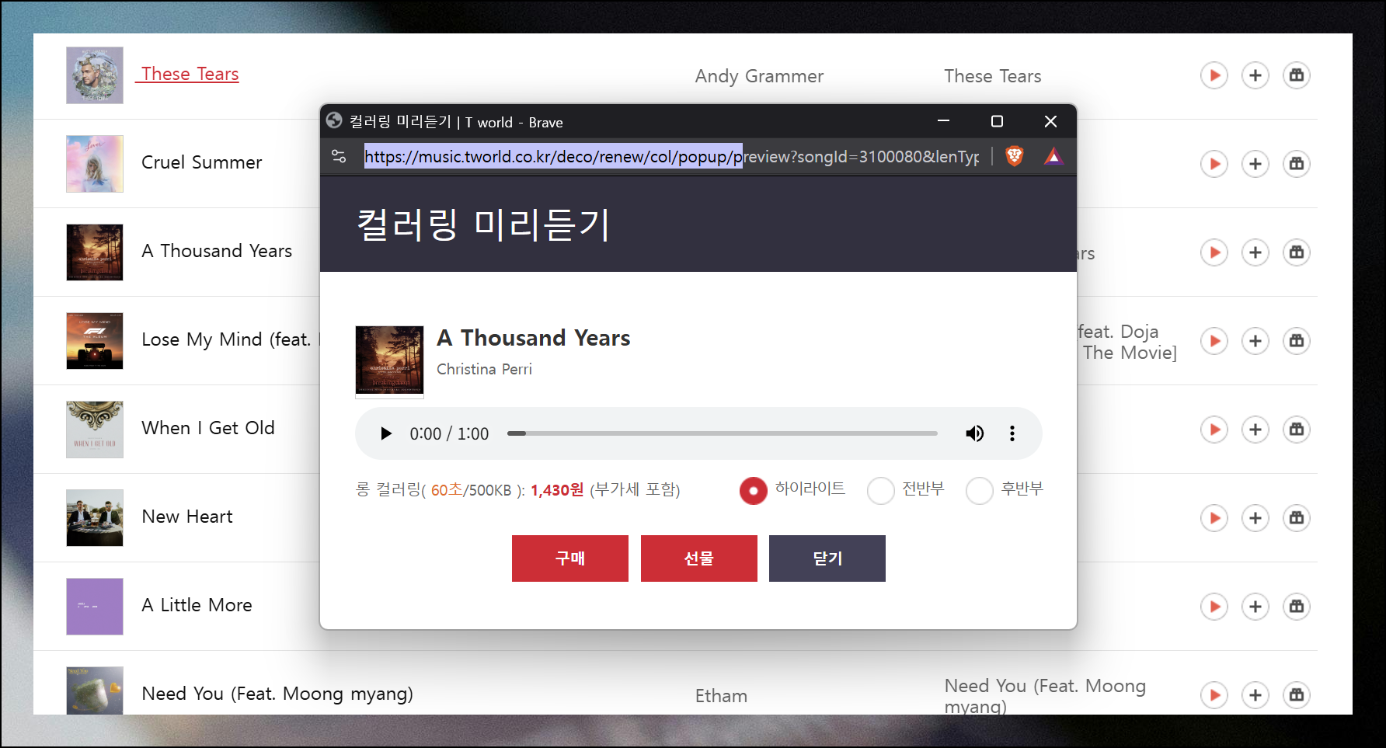Open the When I Get Old title
The image size is (1386, 748).
point(208,428)
